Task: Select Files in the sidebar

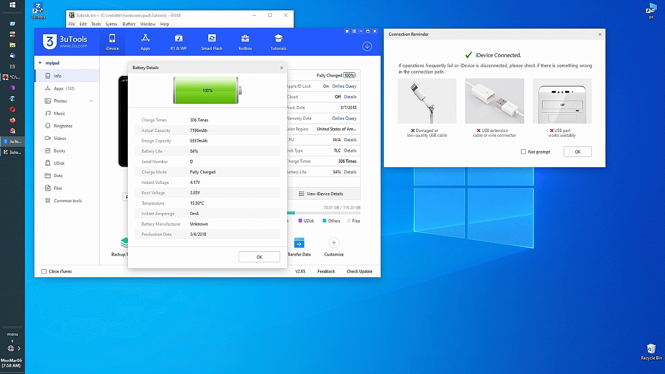Action: click(x=66, y=188)
